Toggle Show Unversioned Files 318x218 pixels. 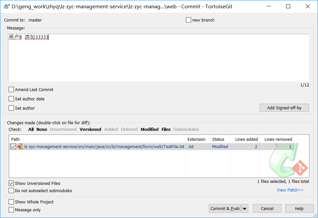tap(11, 184)
